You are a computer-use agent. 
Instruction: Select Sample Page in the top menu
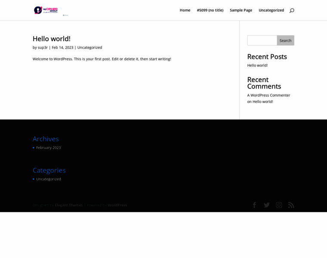coord(241,10)
